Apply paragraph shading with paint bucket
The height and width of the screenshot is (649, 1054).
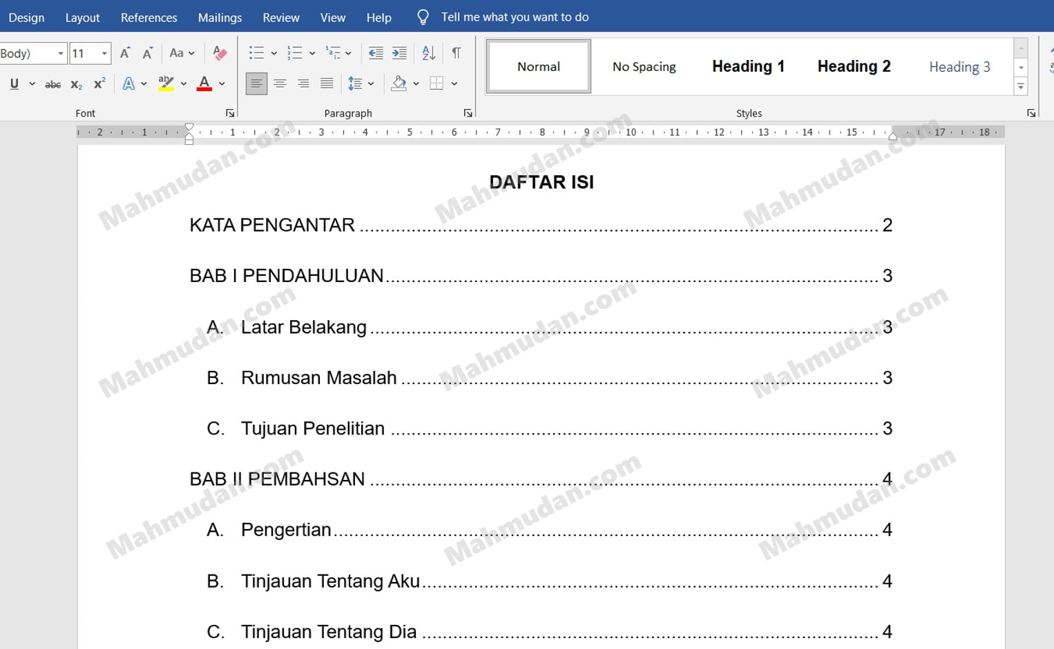click(399, 84)
